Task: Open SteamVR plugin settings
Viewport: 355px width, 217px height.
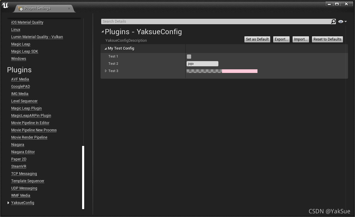Action: [19, 166]
